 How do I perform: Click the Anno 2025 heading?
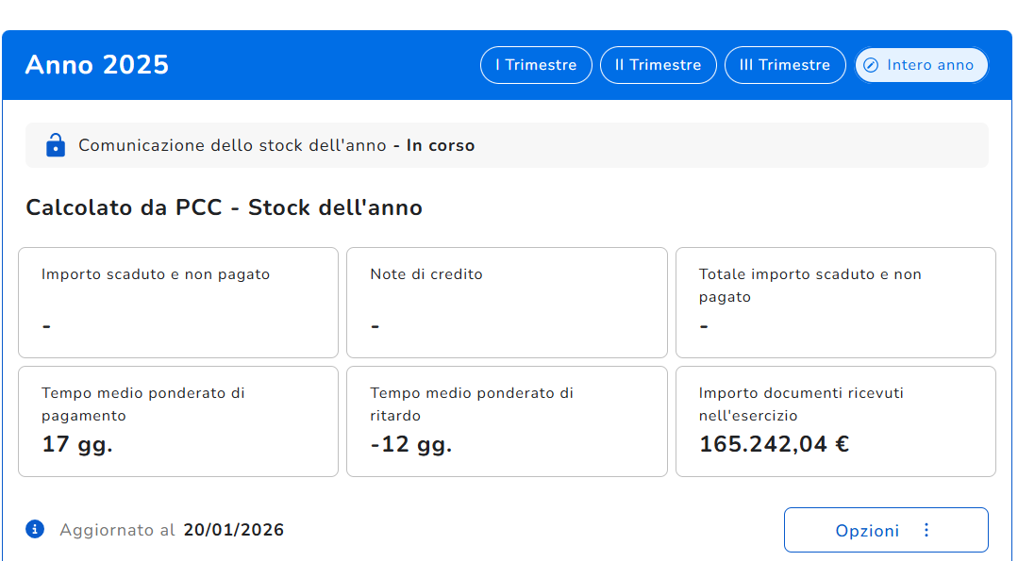[x=97, y=65]
